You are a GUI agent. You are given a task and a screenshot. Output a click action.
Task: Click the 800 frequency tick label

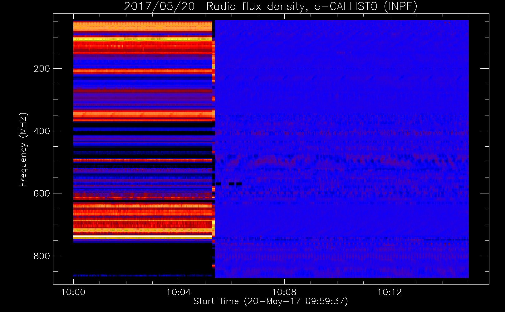42,256
